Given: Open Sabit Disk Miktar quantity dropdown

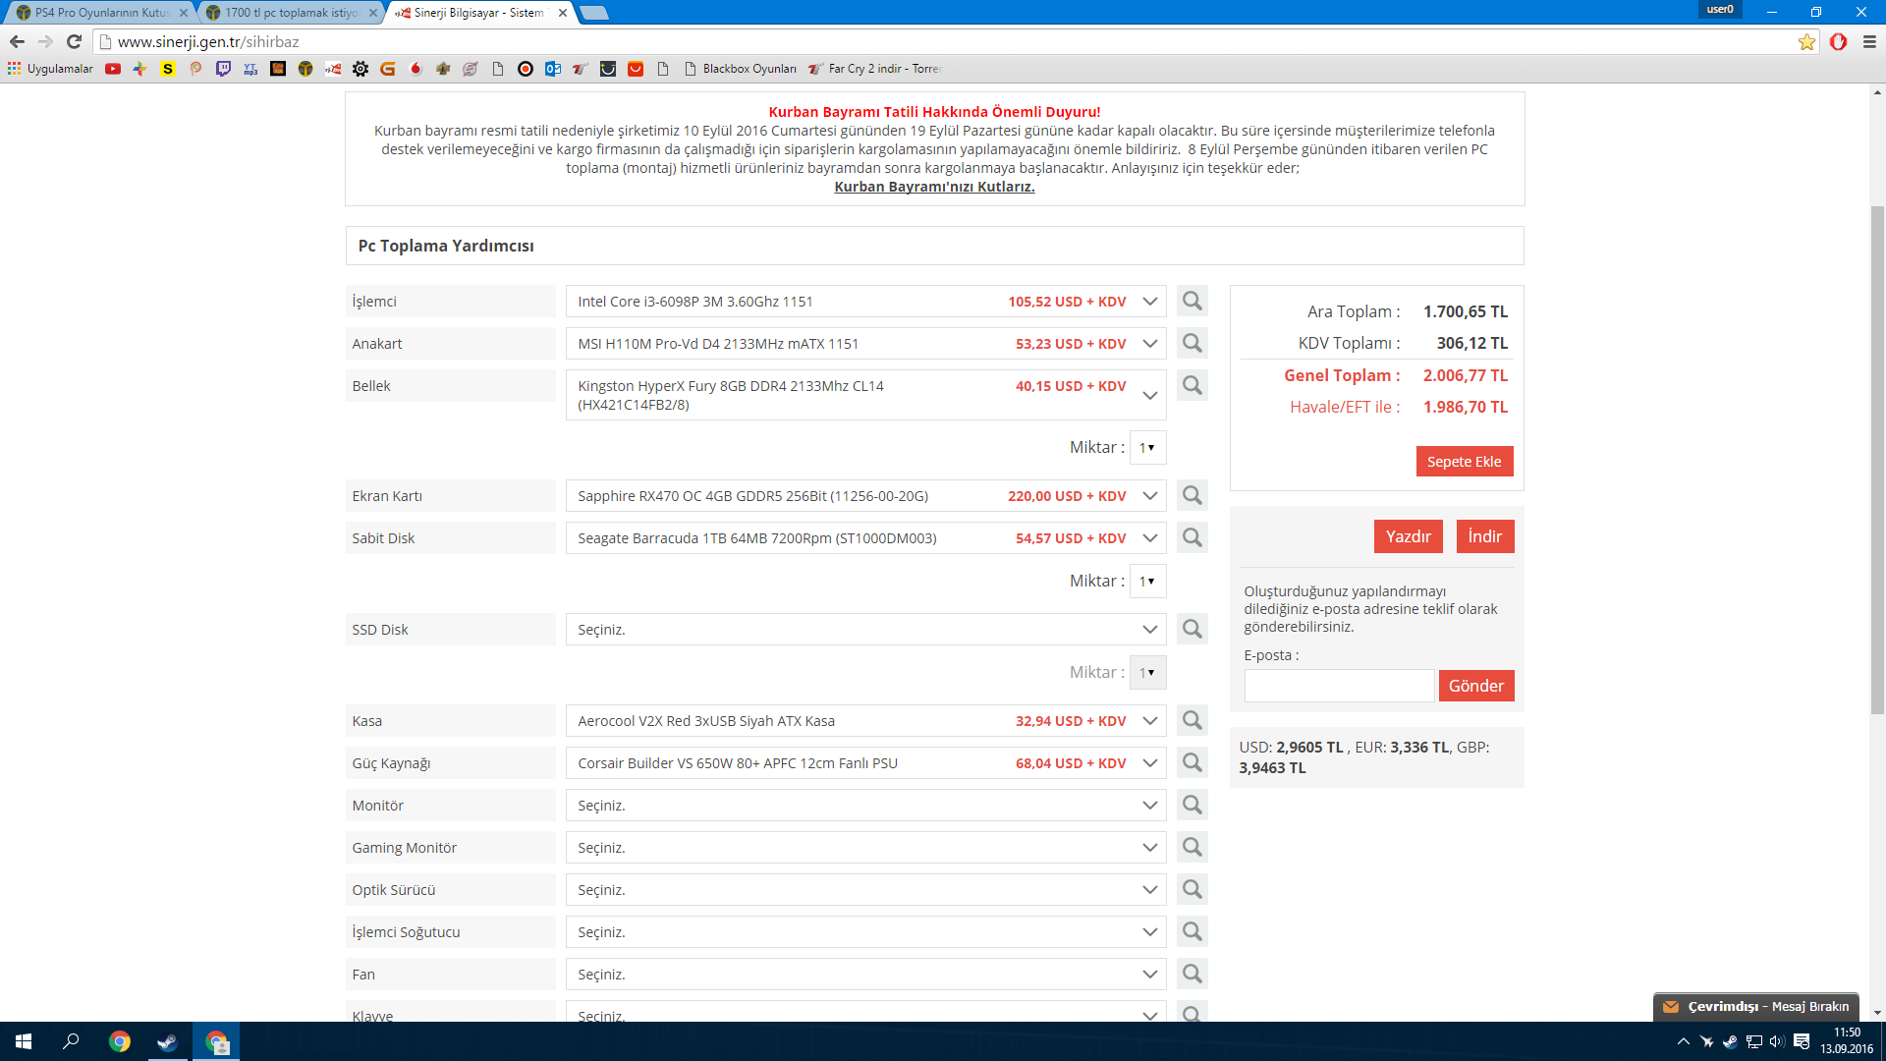Looking at the screenshot, I should (1146, 582).
